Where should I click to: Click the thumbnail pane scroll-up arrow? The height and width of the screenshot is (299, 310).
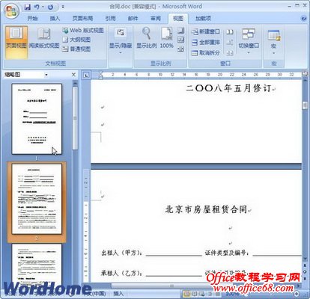point(75,83)
